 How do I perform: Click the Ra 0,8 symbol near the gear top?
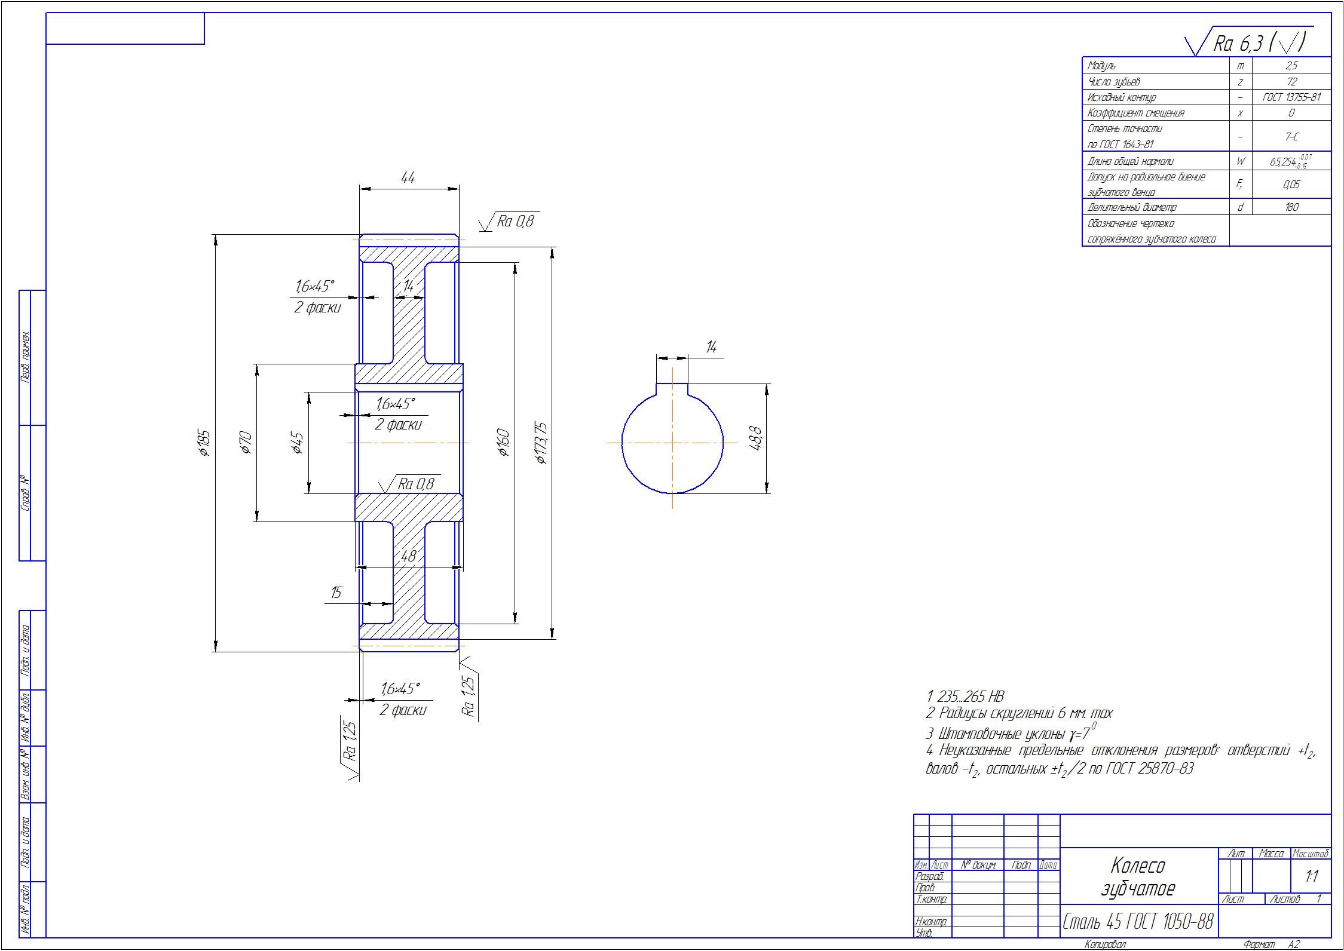click(515, 222)
